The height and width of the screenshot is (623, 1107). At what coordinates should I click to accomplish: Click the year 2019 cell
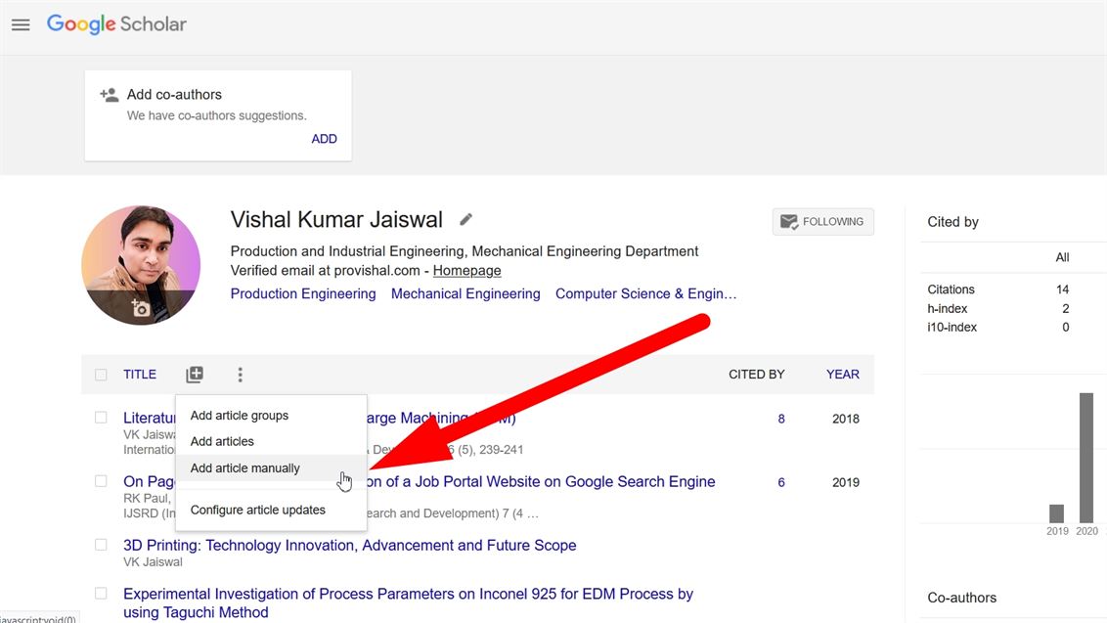coord(845,482)
